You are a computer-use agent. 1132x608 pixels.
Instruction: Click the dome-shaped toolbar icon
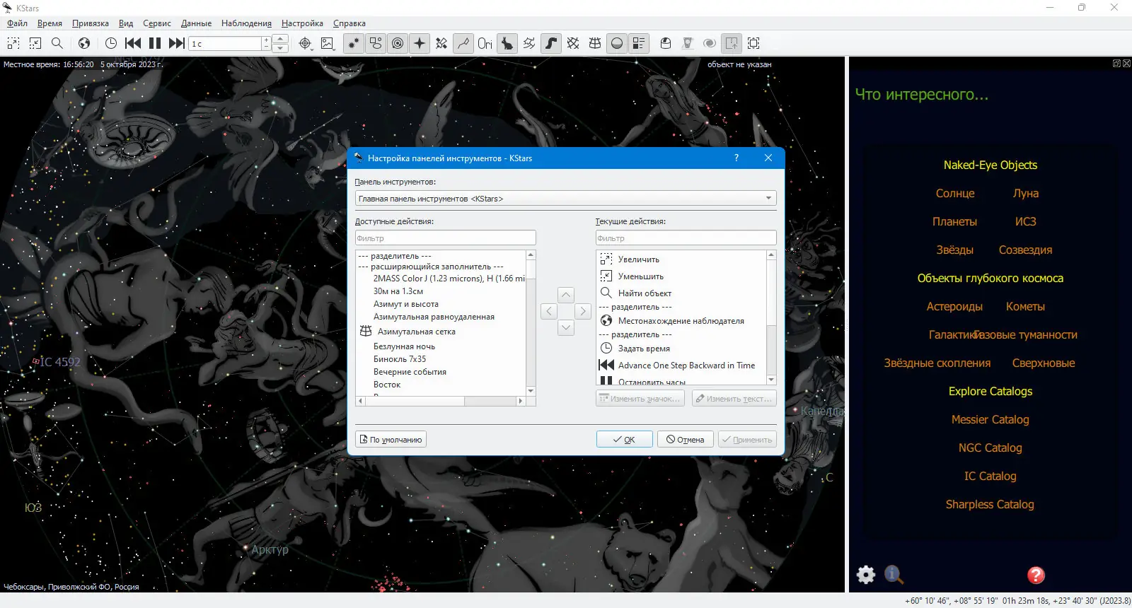point(666,43)
